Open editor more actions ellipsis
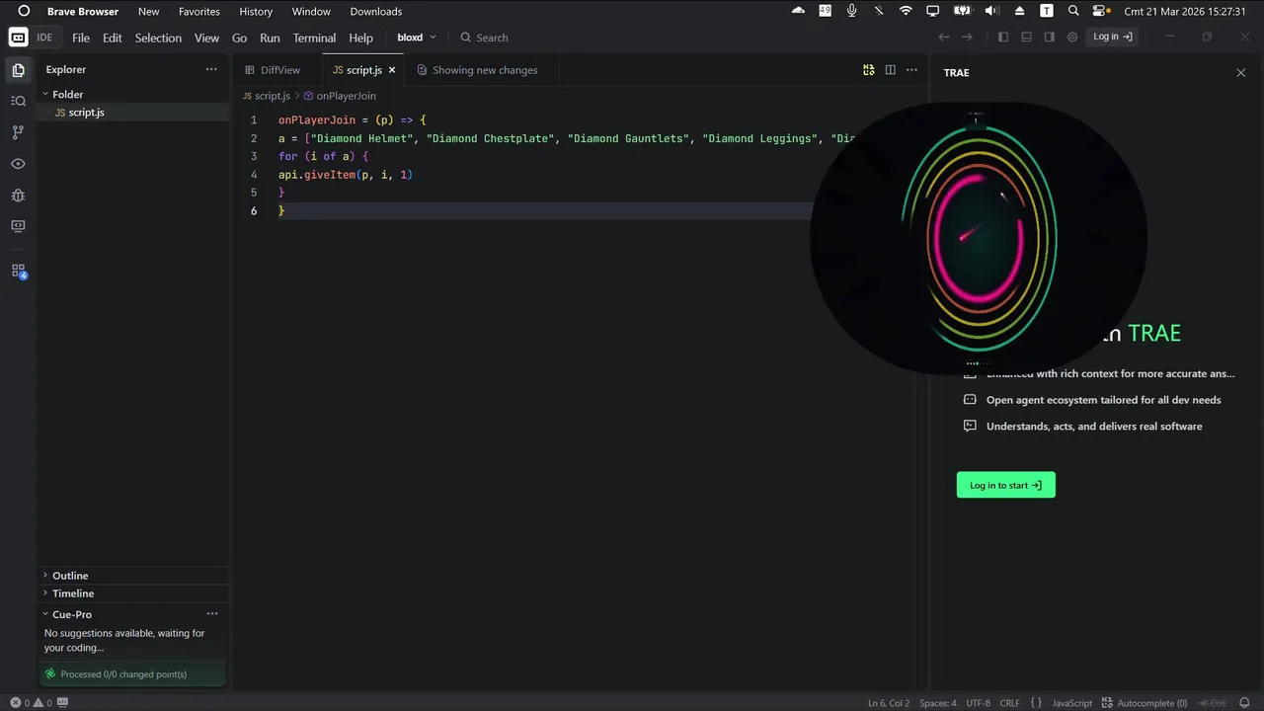Image resolution: width=1264 pixels, height=711 pixels. coord(911,70)
